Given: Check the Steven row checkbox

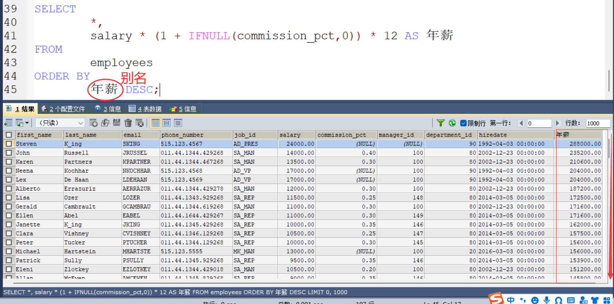Looking at the screenshot, I should 9,144.
